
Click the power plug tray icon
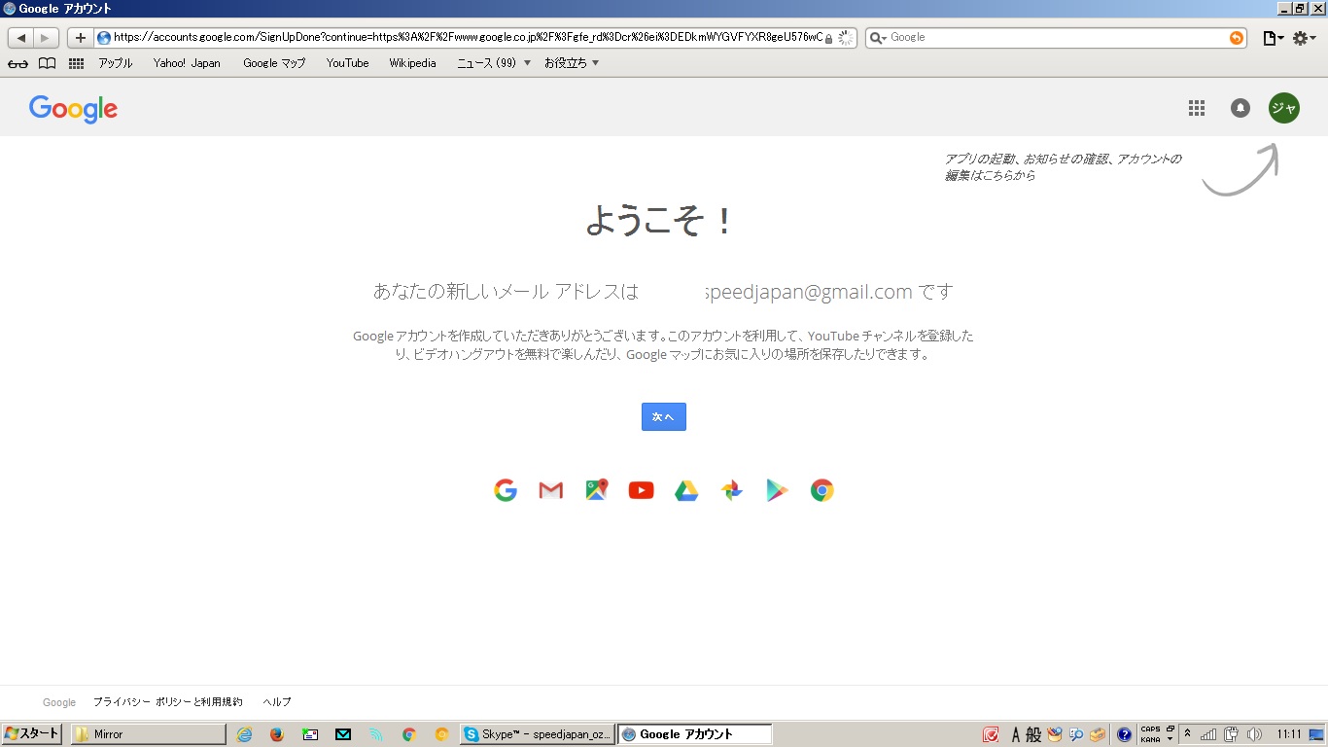pyautogui.click(x=1231, y=734)
